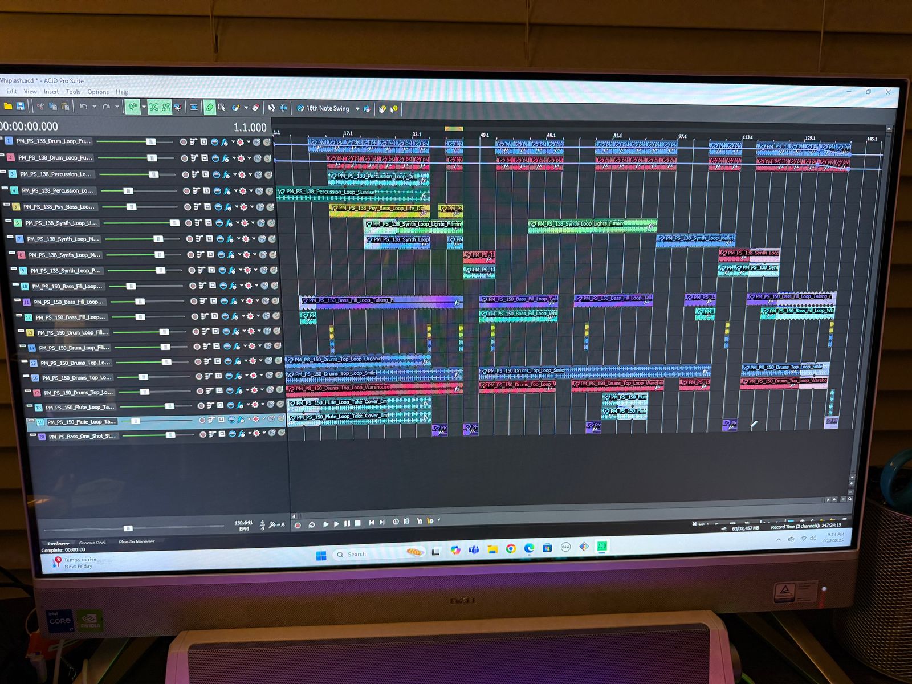The height and width of the screenshot is (684, 912).
Task: Open the track FX for track 1
Action: (x=225, y=142)
